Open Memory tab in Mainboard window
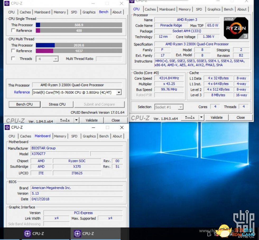 click(60, 136)
